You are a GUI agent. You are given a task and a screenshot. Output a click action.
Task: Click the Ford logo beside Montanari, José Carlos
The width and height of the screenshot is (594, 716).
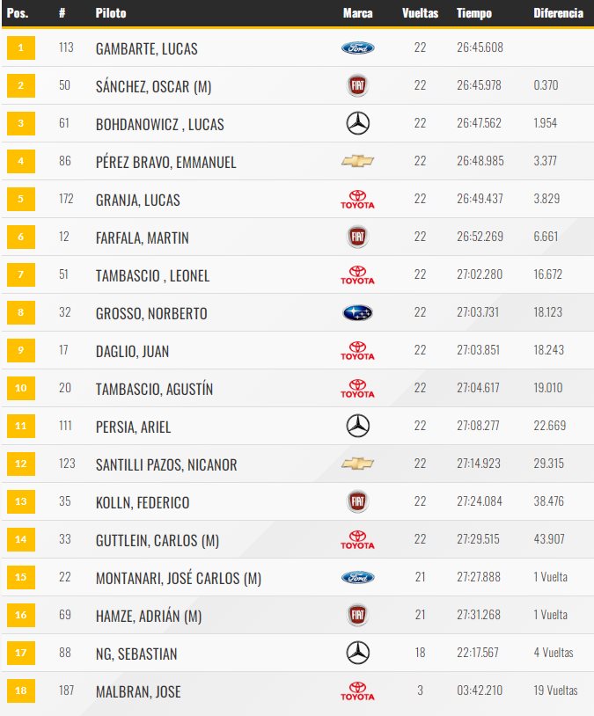pos(358,577)
